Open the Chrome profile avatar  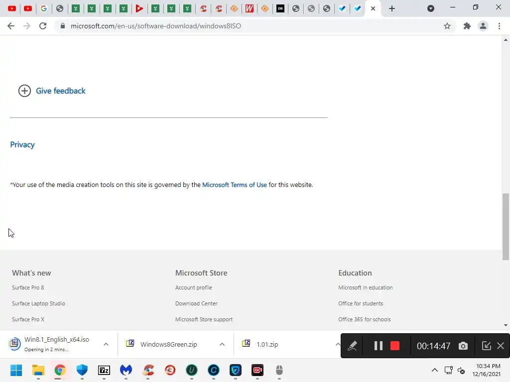[483, 26]
